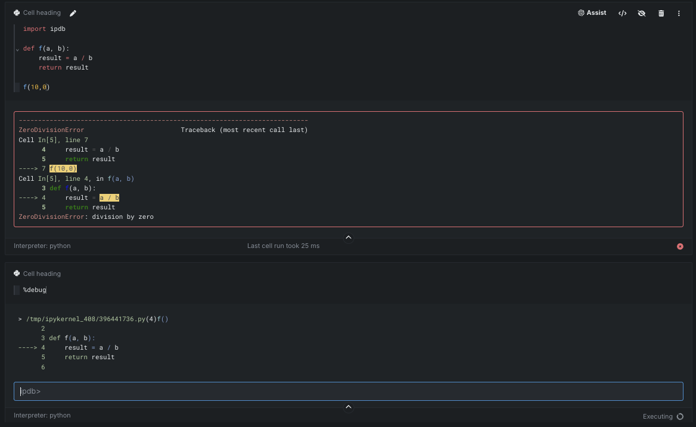Click the Python icon of the first cell
The image size is (696, 427).
coord(17,13)
